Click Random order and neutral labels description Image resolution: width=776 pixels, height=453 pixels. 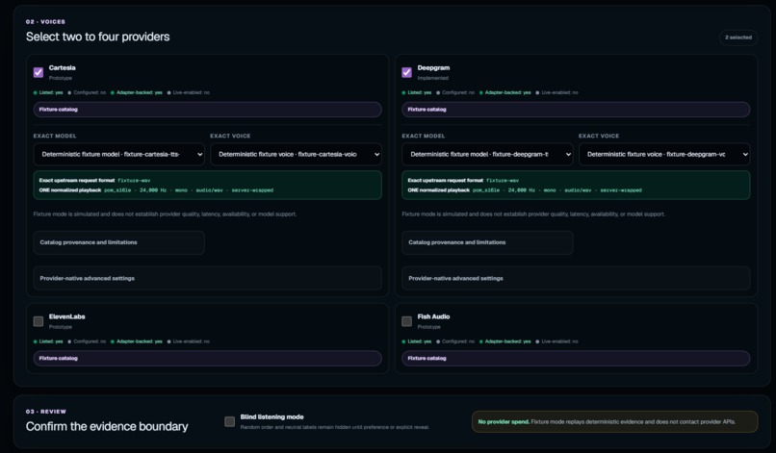[x=334, y=427]
